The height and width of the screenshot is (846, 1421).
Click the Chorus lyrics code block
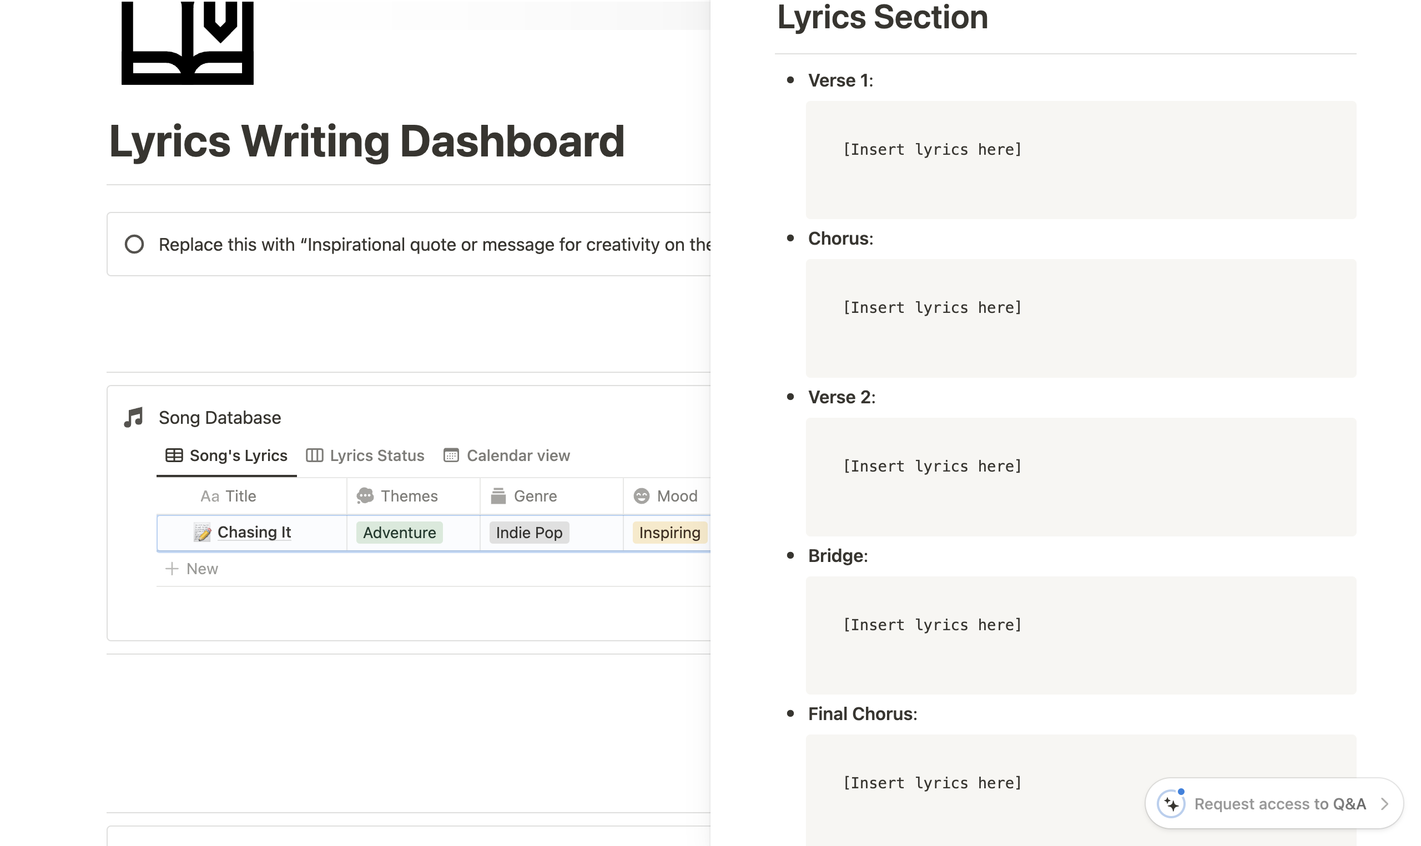1081,318
